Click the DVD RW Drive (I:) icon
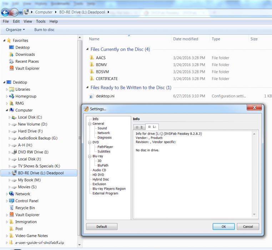Screen dimensions: 272x250 pos(15,152)
